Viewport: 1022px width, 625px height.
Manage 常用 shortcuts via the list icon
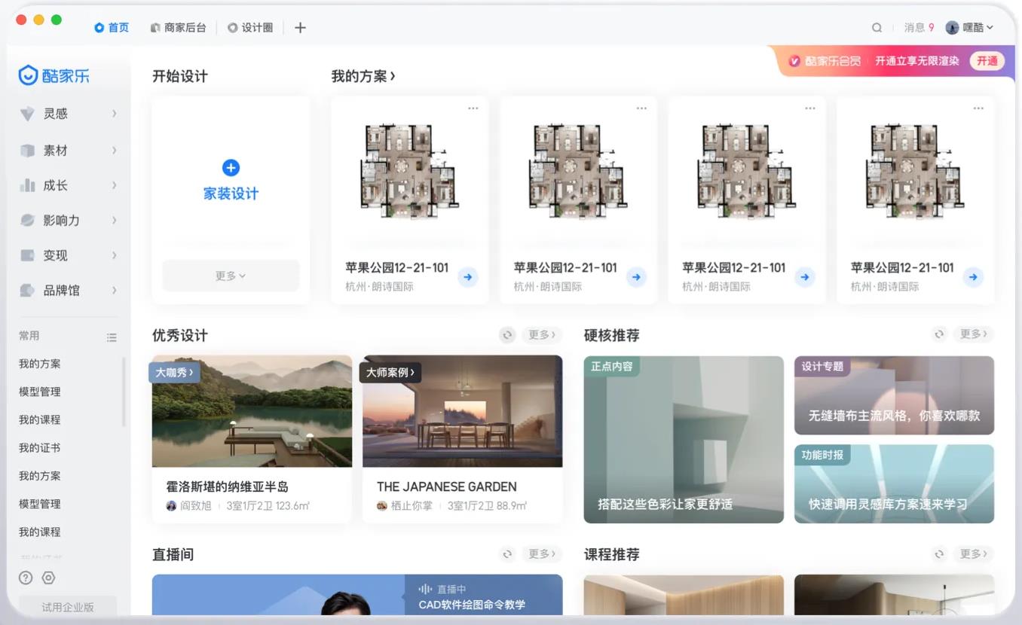pos(112,337)
